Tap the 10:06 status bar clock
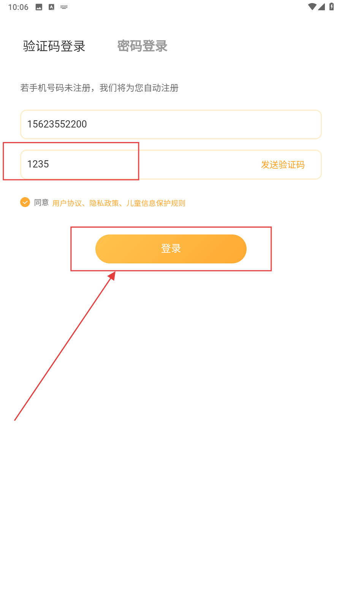The width and height of the screenshot is (342, 609). tap(18, 7)
